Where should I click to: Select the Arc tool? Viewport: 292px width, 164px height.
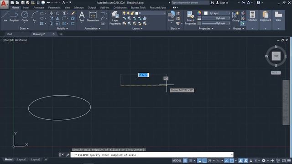tap(35, 16)
